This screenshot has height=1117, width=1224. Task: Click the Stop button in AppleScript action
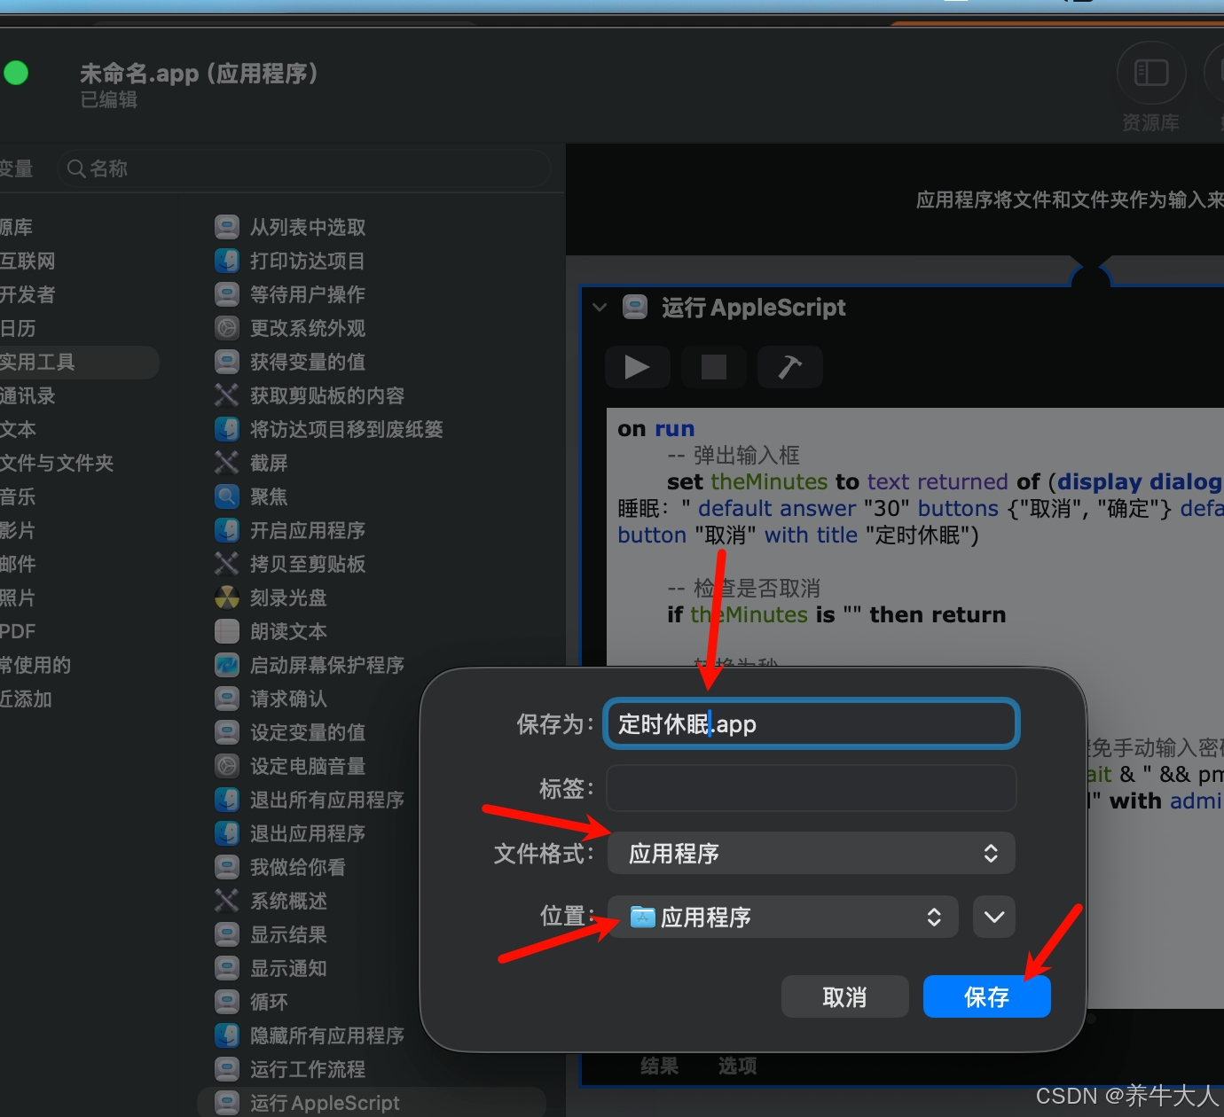tap(713, 367)
